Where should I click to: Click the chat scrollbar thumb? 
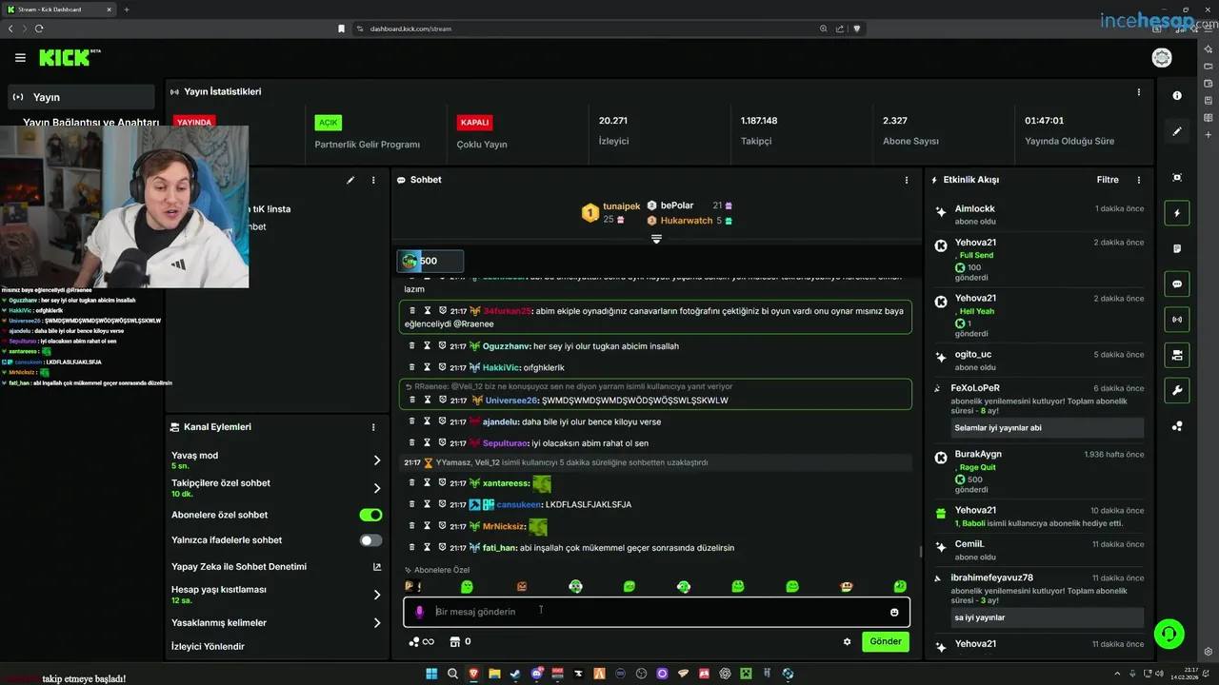pyautogui.click(x=920, y=551)
